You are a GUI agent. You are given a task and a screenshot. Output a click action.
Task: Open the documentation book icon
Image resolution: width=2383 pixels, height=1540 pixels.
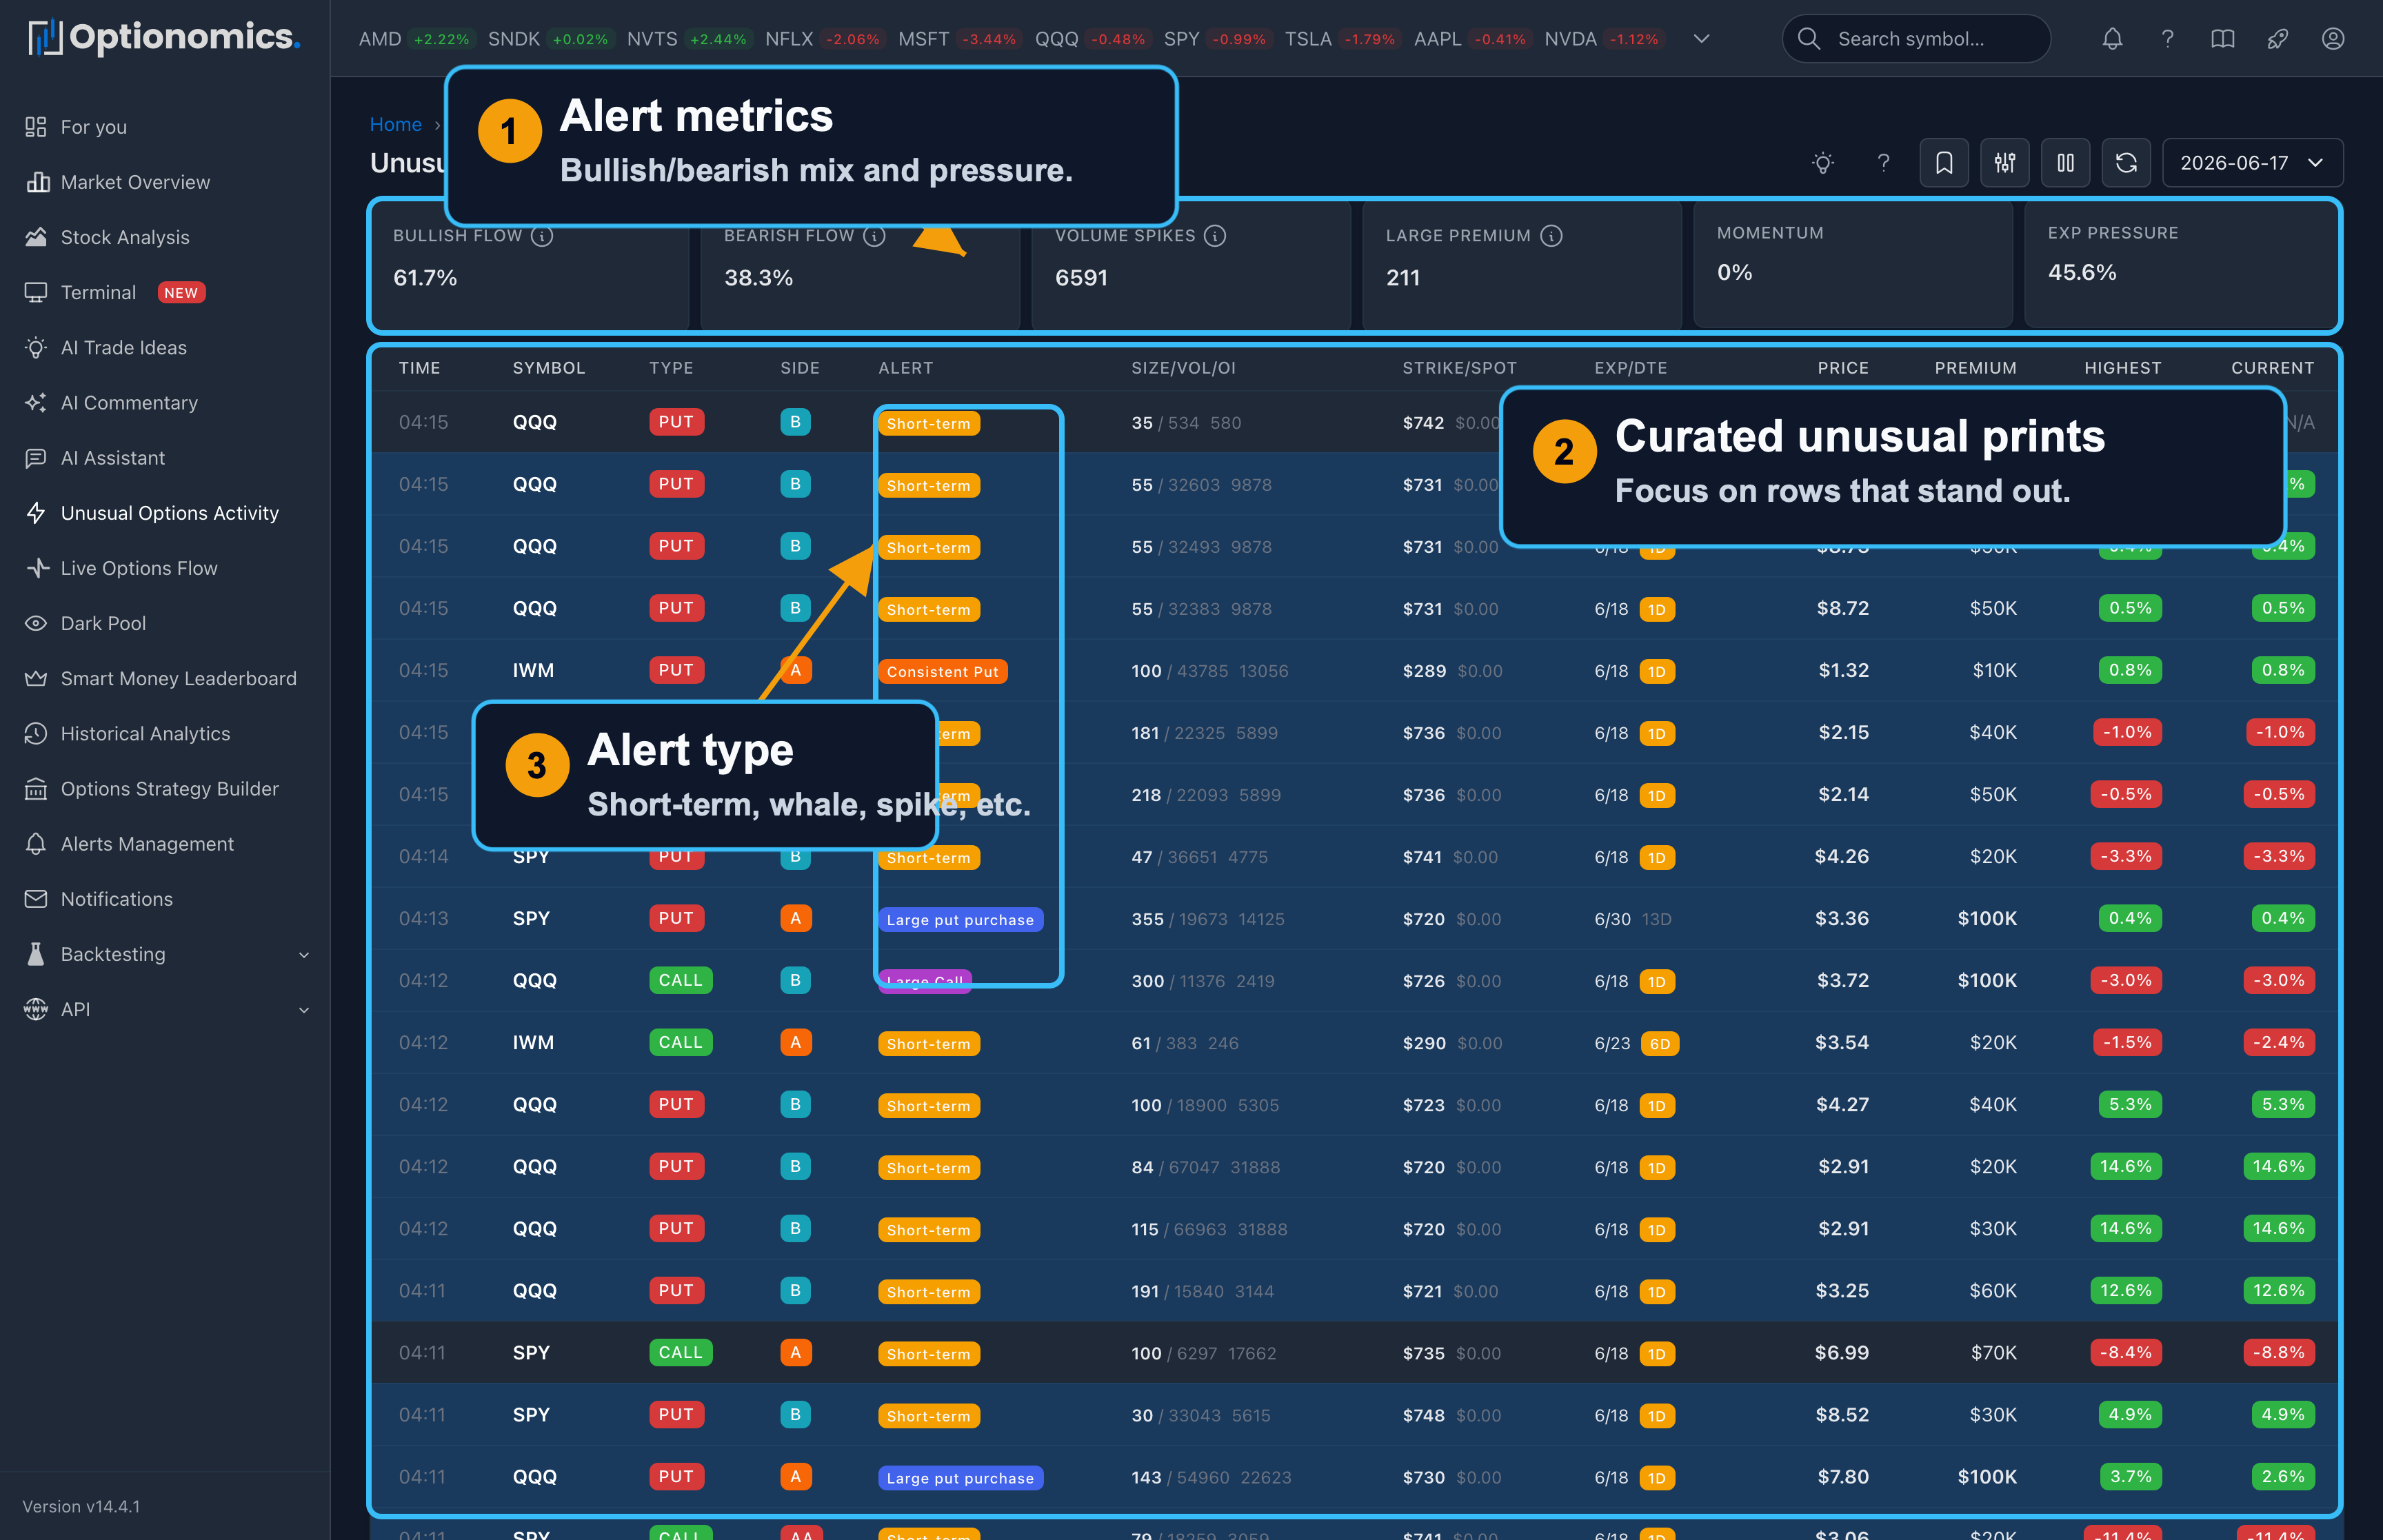(x=2222, y=39)
